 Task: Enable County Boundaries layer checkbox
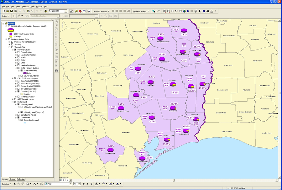(x=22, y=76)
